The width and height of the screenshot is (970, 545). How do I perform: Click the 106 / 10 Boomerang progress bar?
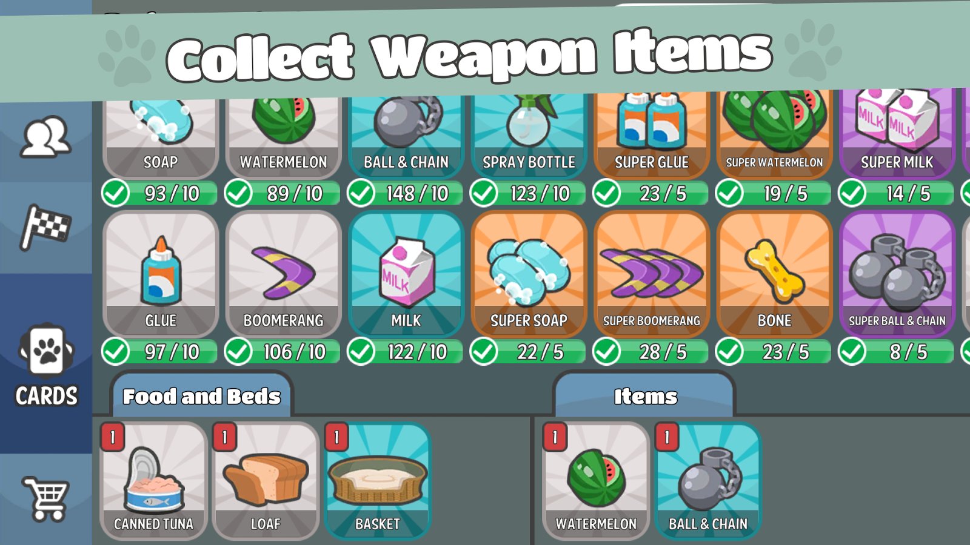click(283, 352)
